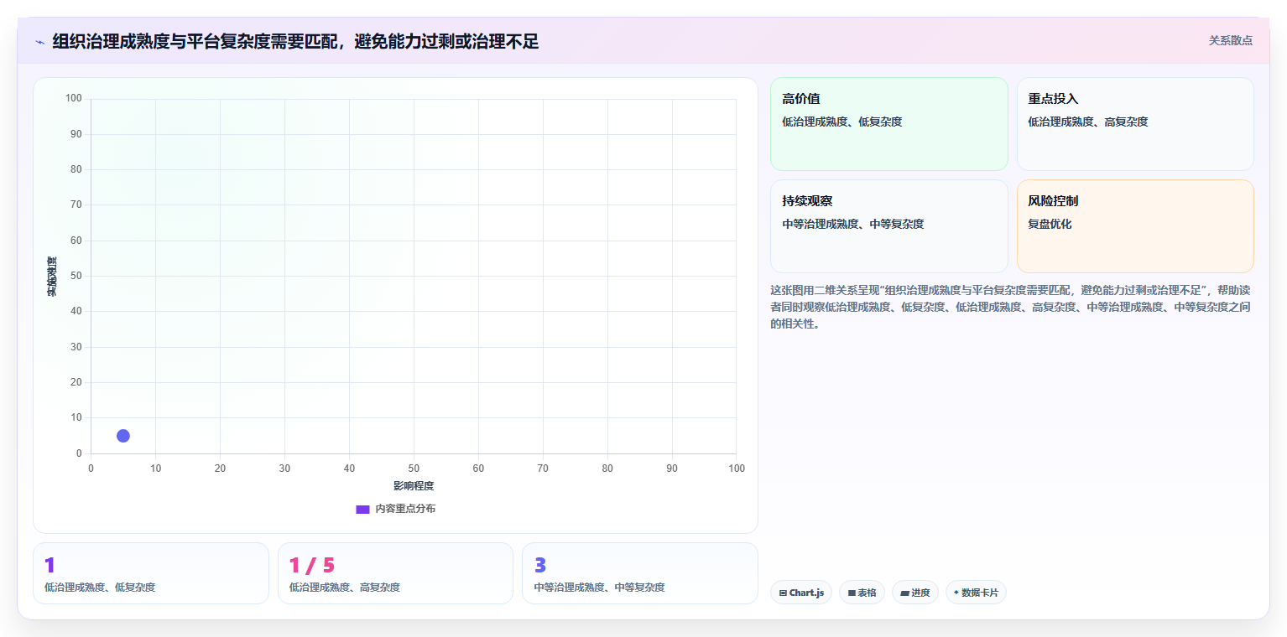
Task: Click x-axis tick label 50
Action: [x=414, y=469]
